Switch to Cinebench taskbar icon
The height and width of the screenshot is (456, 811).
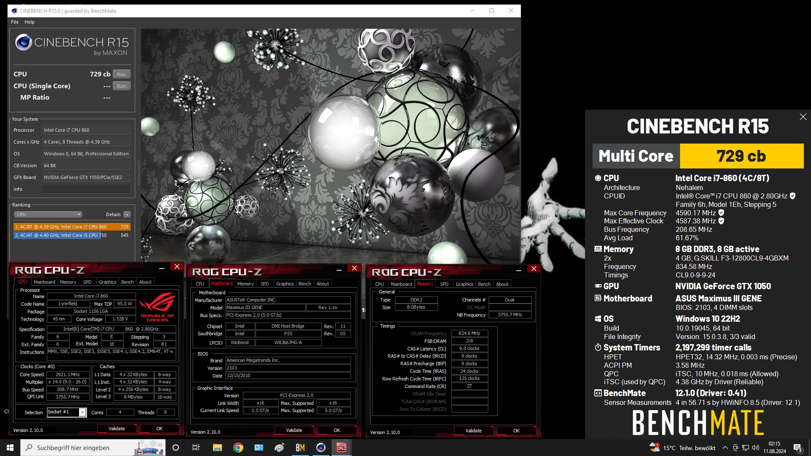[321, 448]
